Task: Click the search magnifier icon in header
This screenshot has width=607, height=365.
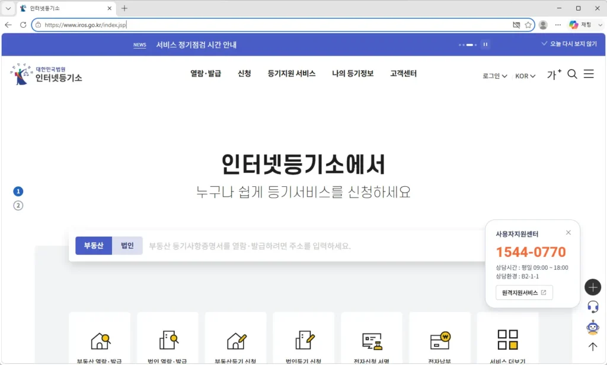Action: 572,74
